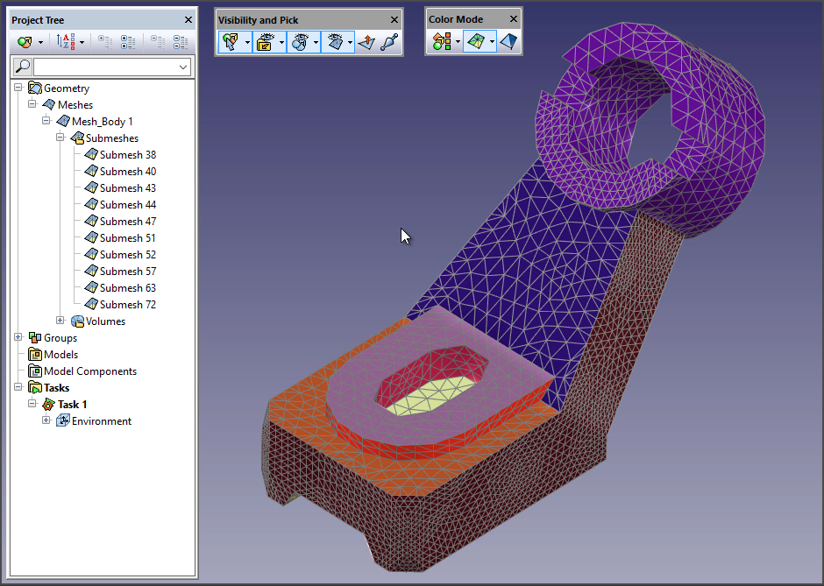Close the Visibility and Pick toolbar
This screenshot has height=586, width=824.
(394, 19)
